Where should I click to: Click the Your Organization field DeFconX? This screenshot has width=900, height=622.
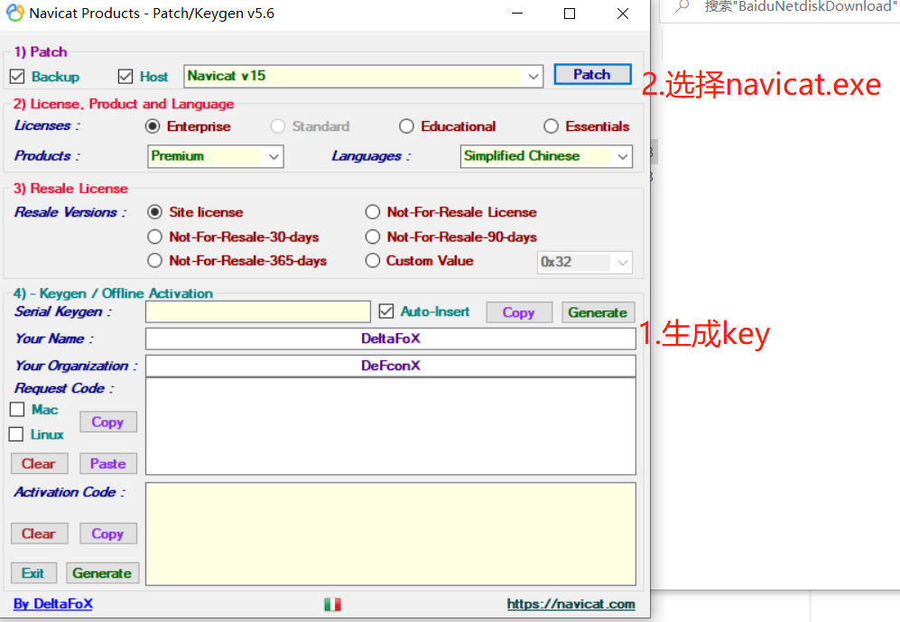click(x=390, y=366)
